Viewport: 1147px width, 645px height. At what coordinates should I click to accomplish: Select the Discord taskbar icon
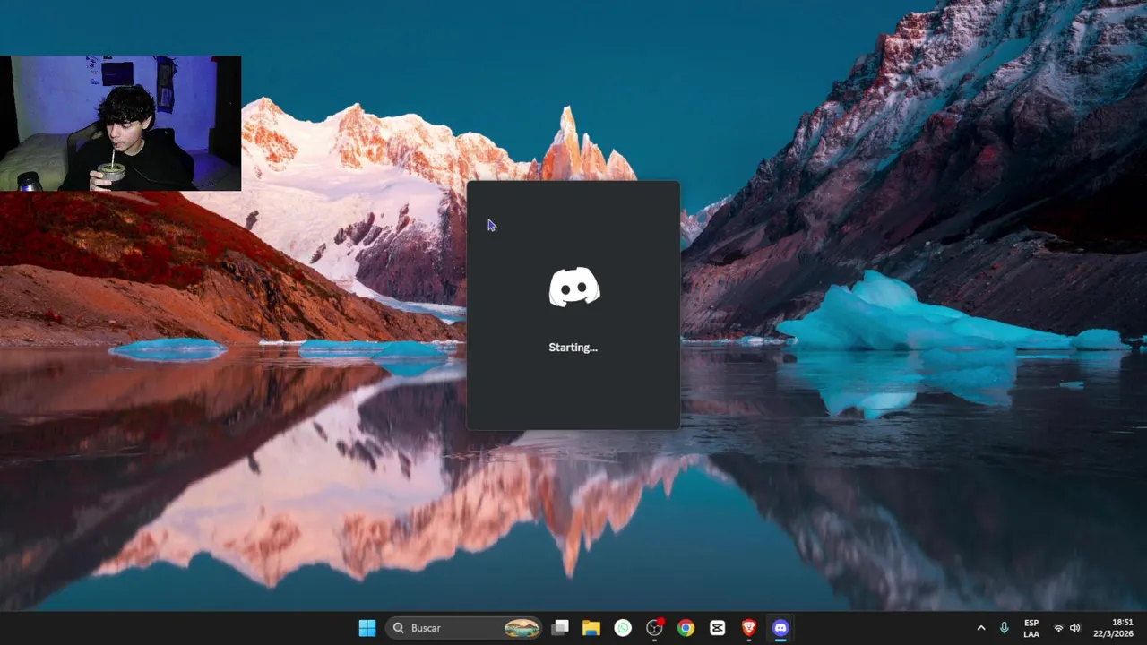coord(780,628)
